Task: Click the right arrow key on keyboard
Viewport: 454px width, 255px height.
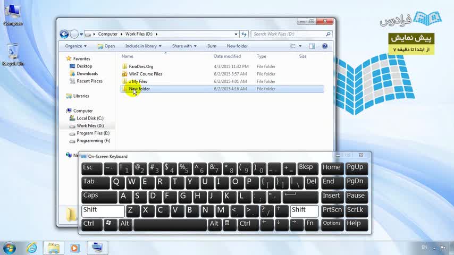Action: (x=297, y=225)
